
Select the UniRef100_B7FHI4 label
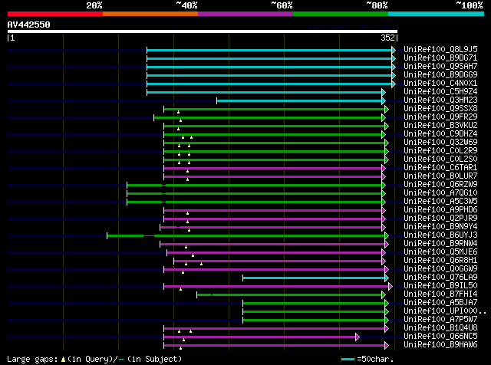[x=440, y=294]
